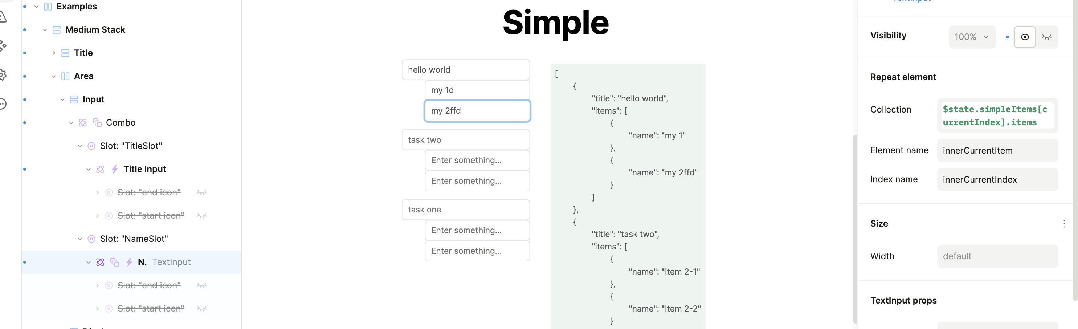Unhide the "end icon" slot under Title Input

pos(202,192)
